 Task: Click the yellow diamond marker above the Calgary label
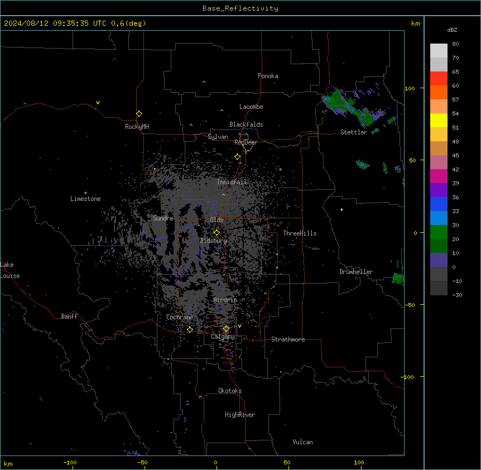coord(226,329)
